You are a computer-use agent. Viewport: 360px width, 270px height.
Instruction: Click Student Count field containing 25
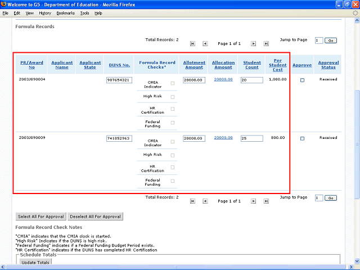click(x=251, y=138)
